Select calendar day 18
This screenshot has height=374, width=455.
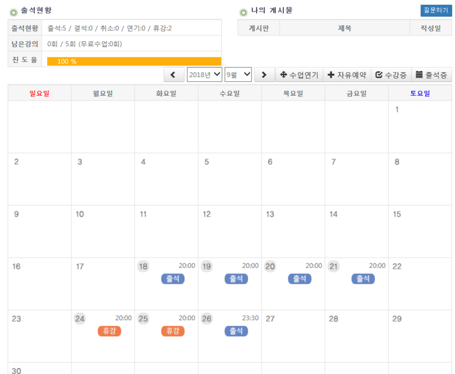click(x=143, y=266)
